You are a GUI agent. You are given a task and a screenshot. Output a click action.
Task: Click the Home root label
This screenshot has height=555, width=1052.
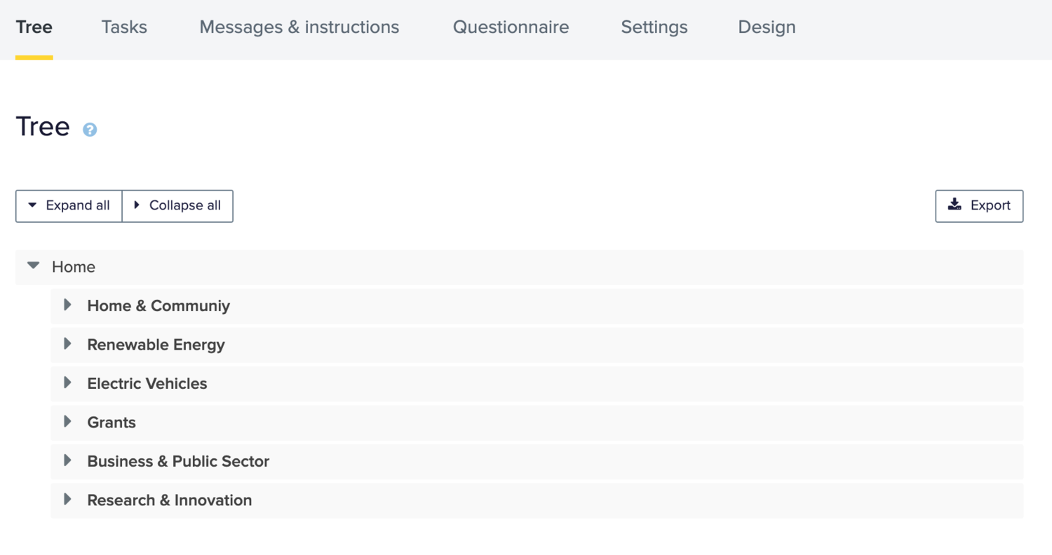click(74, 267)
